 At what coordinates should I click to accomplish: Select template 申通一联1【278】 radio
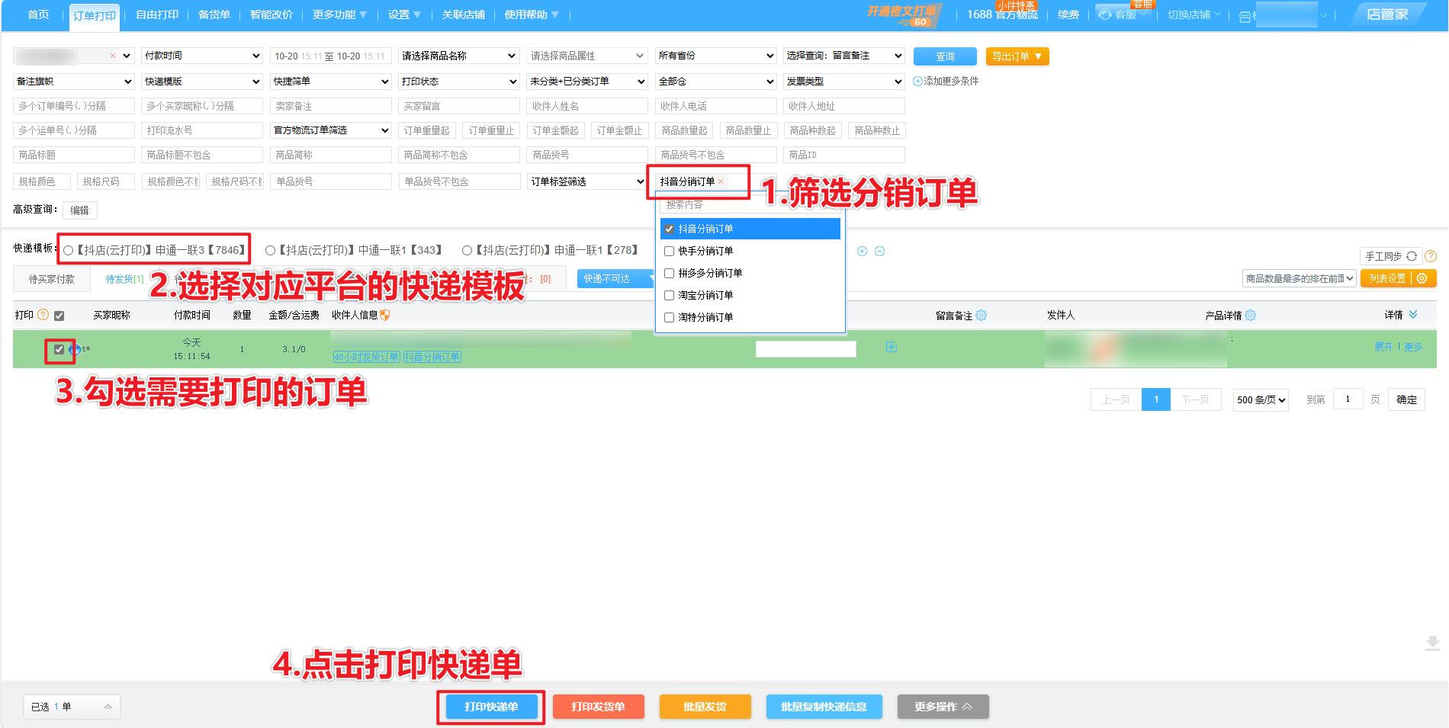point(467,250)
